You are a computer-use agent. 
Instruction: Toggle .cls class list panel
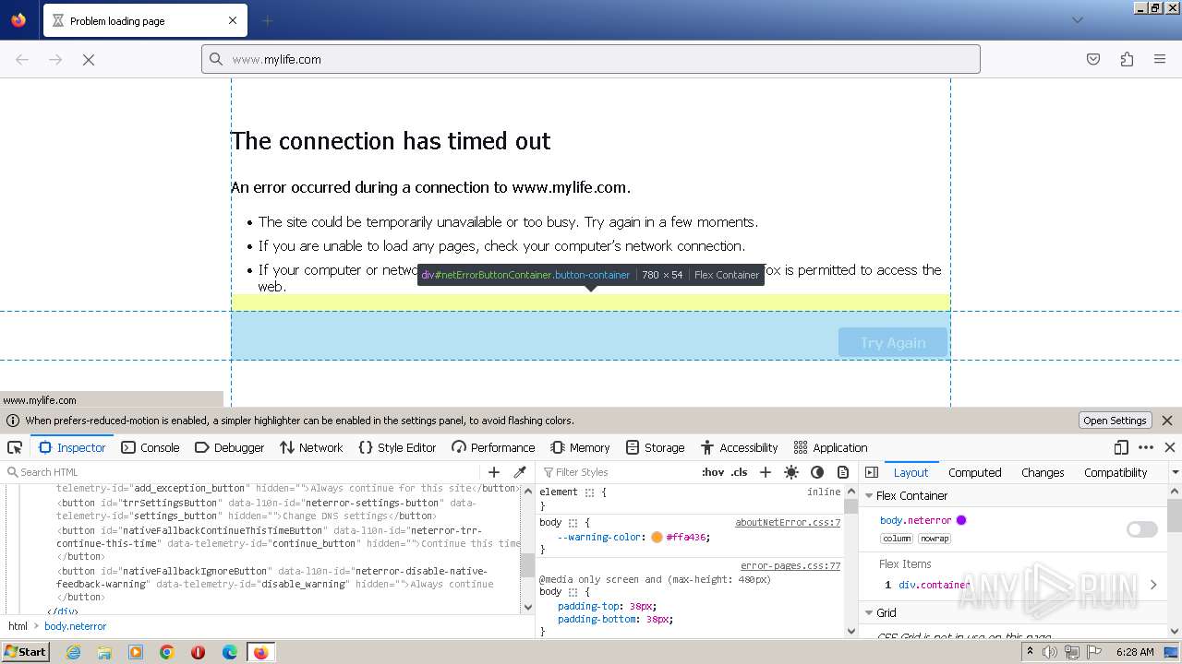[x=740, y=472]
